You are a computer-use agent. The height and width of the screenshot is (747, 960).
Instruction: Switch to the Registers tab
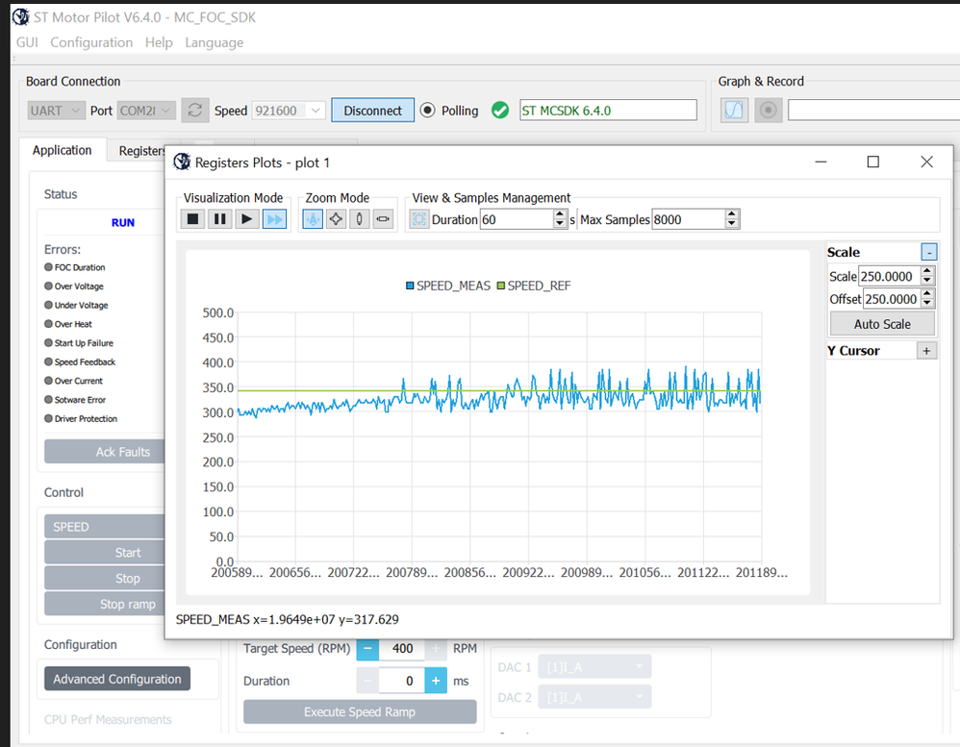point(140,150)
